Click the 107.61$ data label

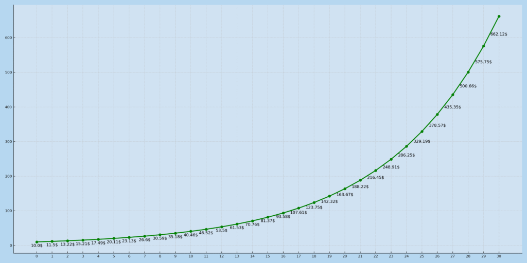point(298,213)
